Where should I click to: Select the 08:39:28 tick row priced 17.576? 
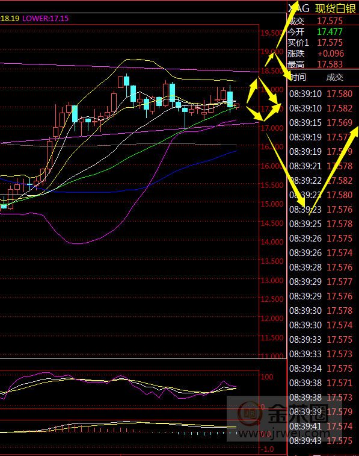click(321, 267)
